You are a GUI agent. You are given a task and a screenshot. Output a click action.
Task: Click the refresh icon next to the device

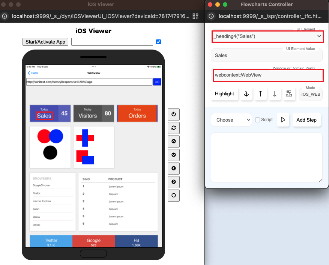pyautogui.click(x=173, y=128)
